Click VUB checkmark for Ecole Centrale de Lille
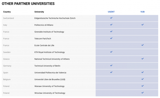 point(142,45)
